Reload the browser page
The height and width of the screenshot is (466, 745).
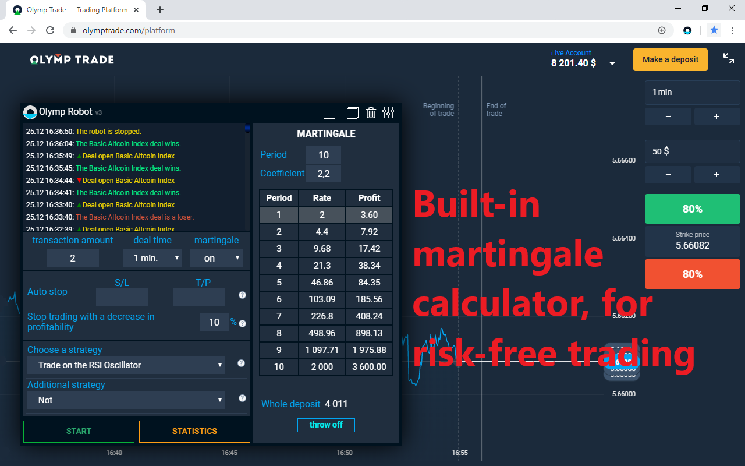pyautogui.click(x=50, y=30)
